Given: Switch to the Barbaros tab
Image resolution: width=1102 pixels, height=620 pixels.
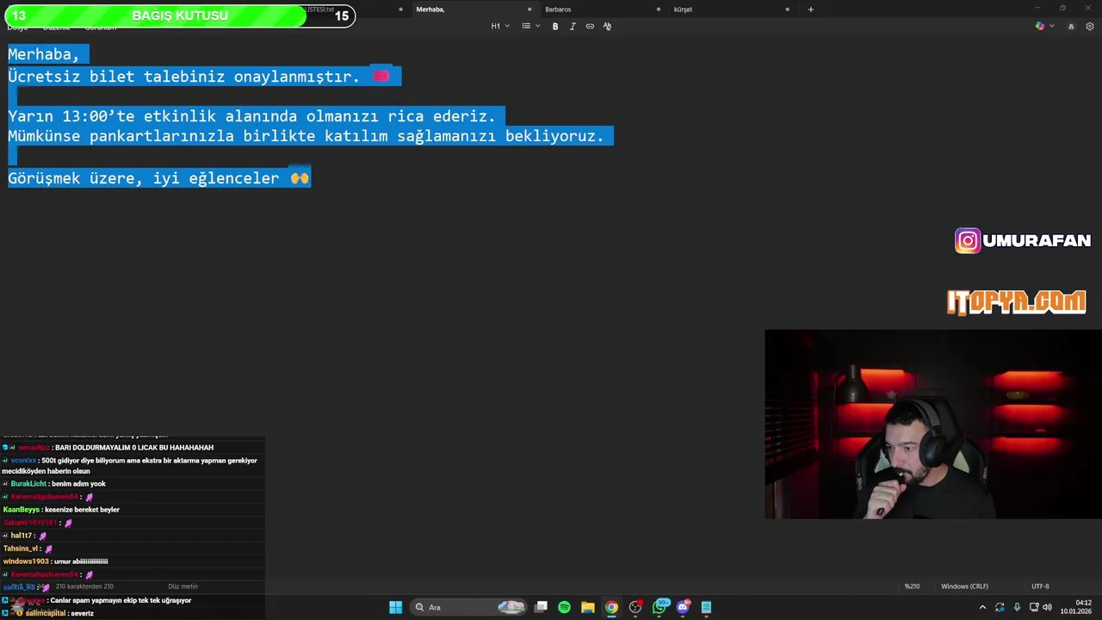Looking at the screenshot, I should coord(558,9).
